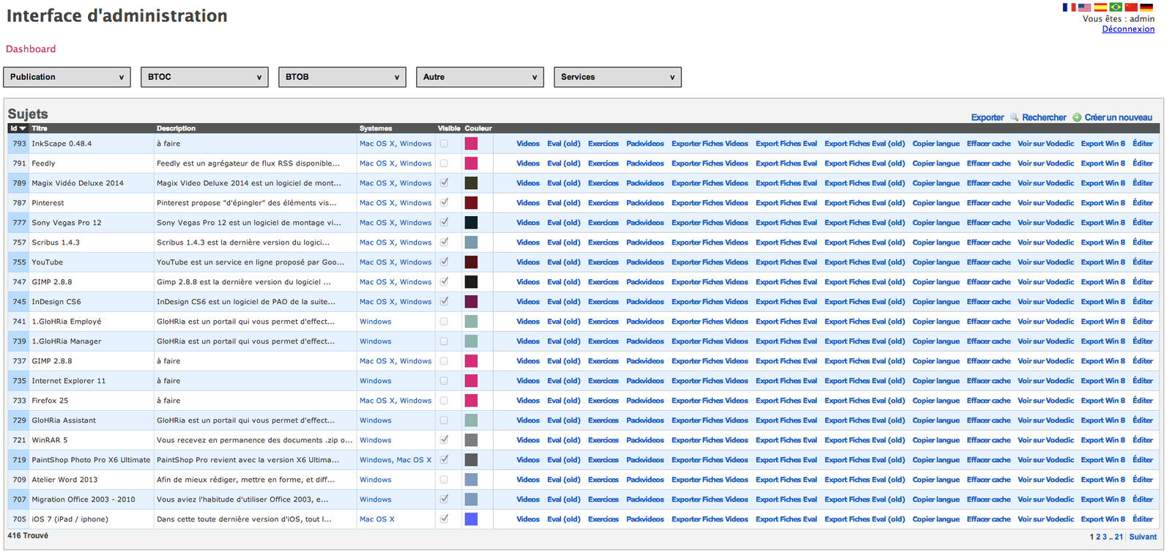Click the purple swatch in InDesign CS6 row
Viewport: 1172px width, 558px height.
[x=471, y=302]
